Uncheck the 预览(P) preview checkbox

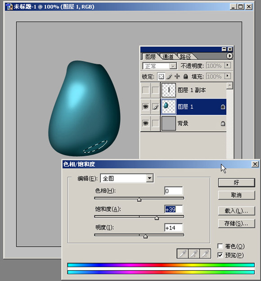pos(220,255)
